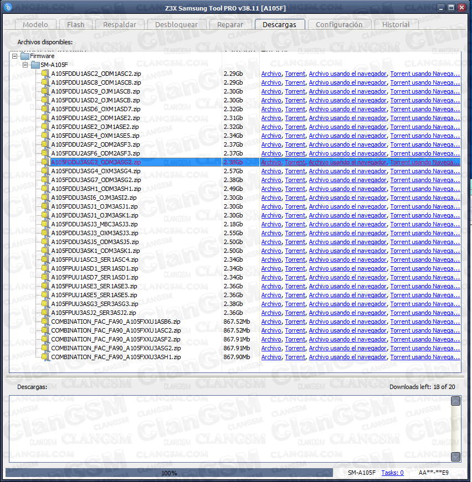The image size is (472, 482).
Task: Select file A105FDDU3ASG7_ODM3ASG2.zip
Action: pyautogui.click(x=96, y=180)
